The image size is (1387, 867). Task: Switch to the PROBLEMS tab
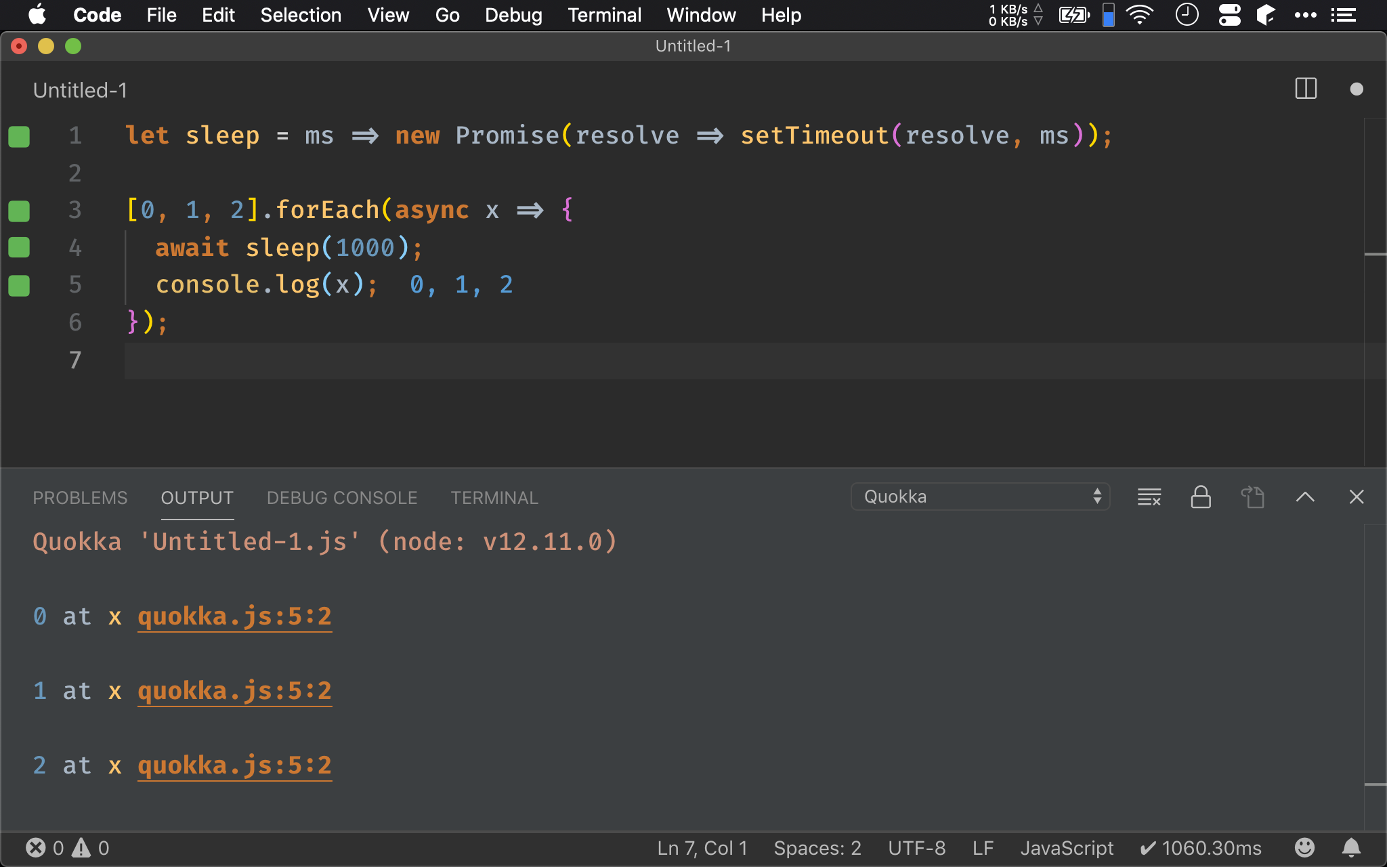tap(80, 498)
